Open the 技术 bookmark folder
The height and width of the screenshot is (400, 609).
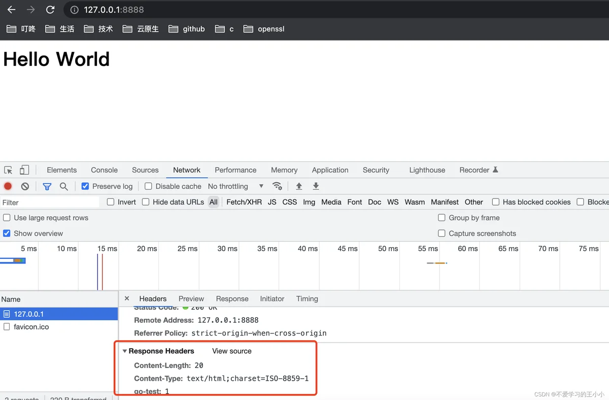[x=98, y=29]
